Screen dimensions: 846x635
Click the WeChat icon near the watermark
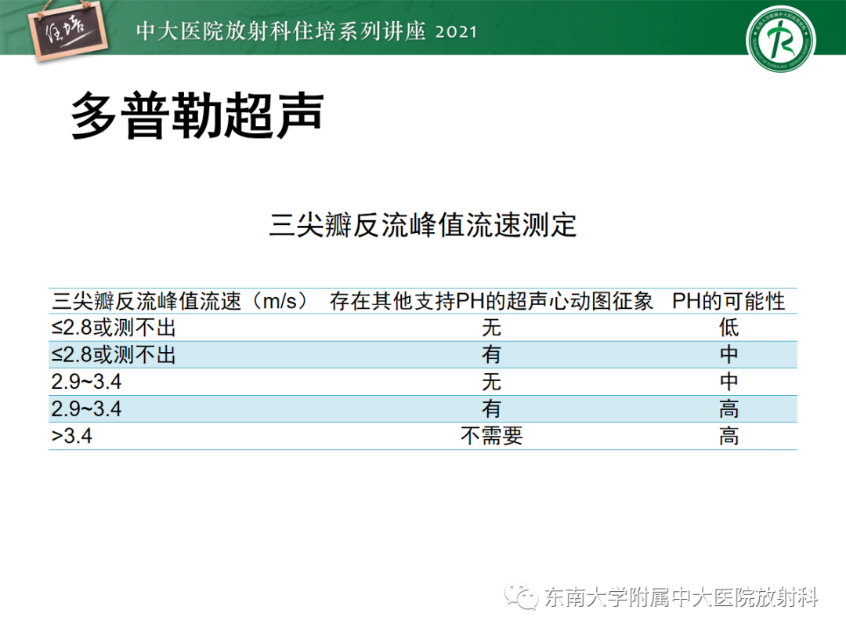coord(521,596)
